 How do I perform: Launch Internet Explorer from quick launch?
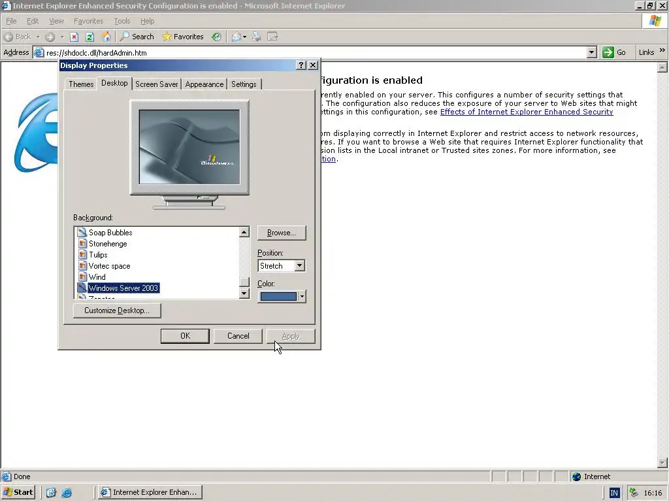click(67, 493)
